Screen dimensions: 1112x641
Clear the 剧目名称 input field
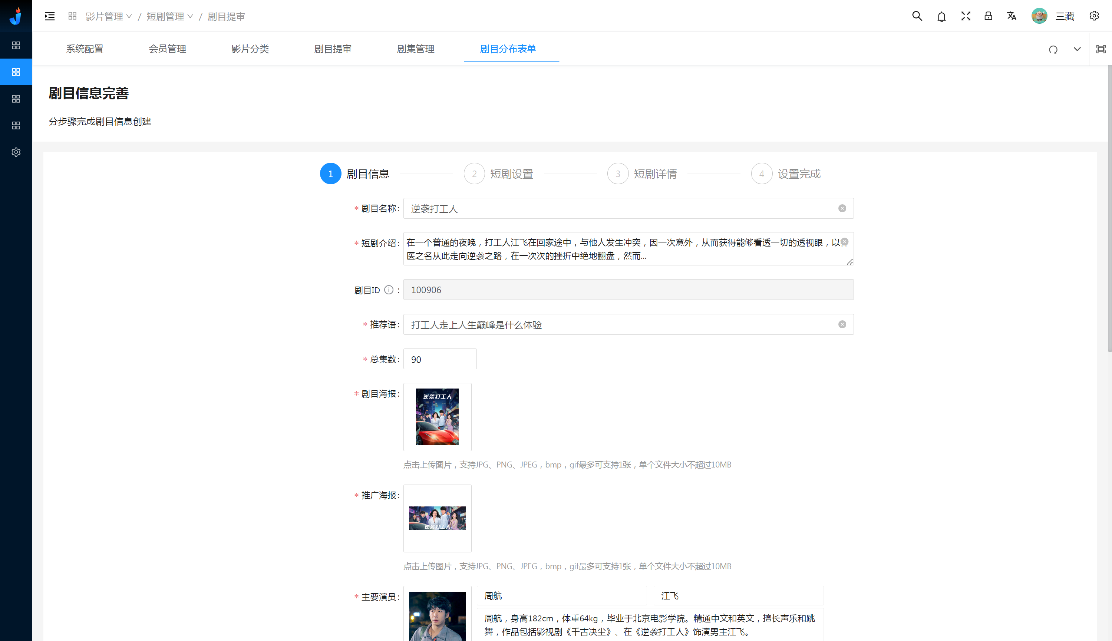pos(842,208)
